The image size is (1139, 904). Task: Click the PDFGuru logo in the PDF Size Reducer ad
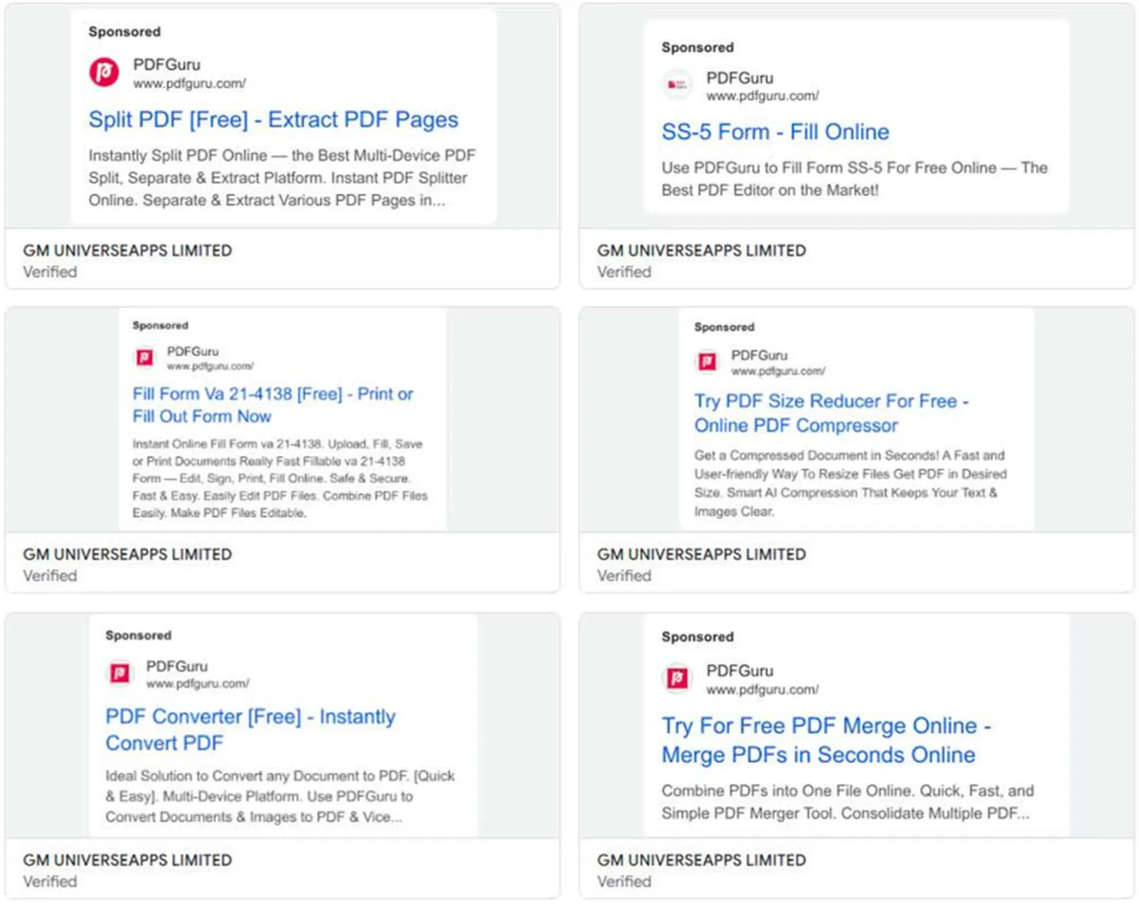click(707, 362)
